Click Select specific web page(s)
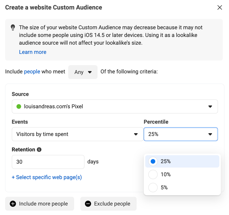This screenshot has width=229, height=215. pyautogui.click(x=47, y=177)
